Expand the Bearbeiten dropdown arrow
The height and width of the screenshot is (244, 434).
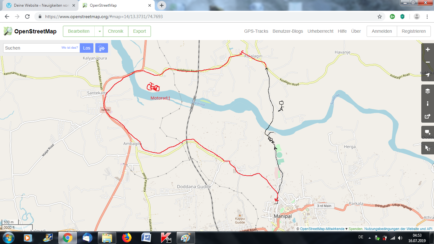(x=99, y=31)
